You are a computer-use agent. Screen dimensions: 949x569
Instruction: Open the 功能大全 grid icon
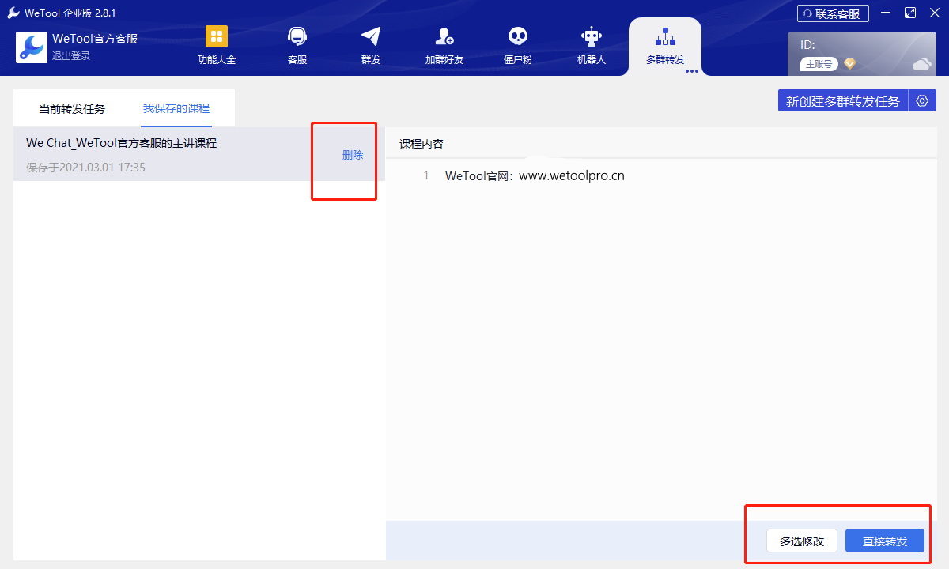click(x=217, y=36)
